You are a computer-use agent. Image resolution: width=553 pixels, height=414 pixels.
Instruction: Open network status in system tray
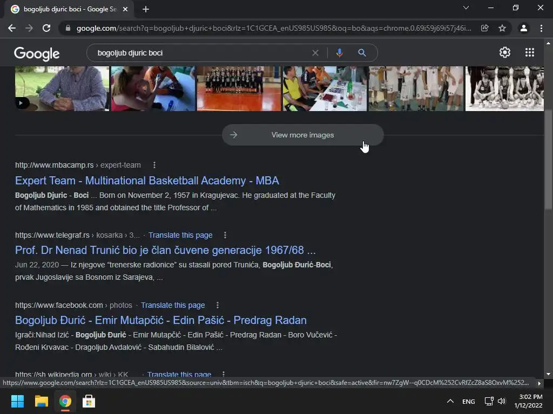coord(489,401)
